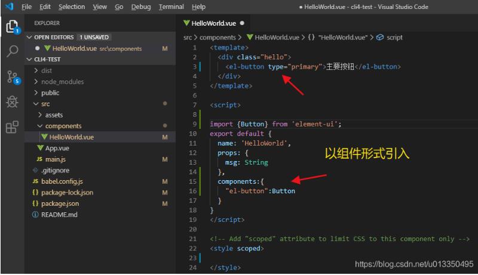The image size is (478, 275).
Task: Expand the public folder
Action: (36, 93)
